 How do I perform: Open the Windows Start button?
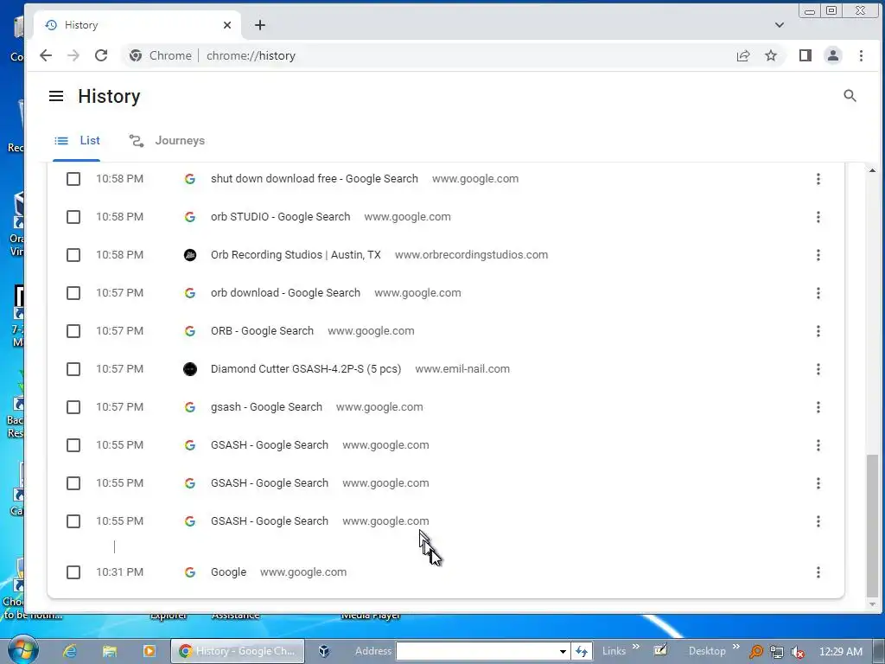[x=22, y=650]
